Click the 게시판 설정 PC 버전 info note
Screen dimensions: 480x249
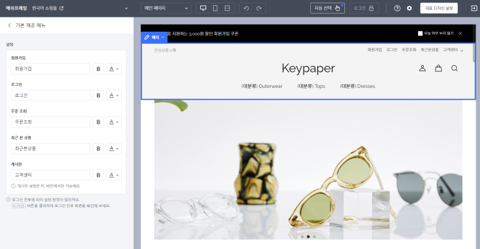(46, 186)
